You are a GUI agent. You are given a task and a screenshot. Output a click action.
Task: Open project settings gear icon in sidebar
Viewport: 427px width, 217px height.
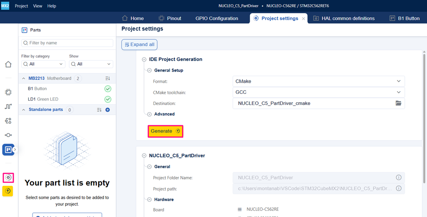(x=8, y=178)
